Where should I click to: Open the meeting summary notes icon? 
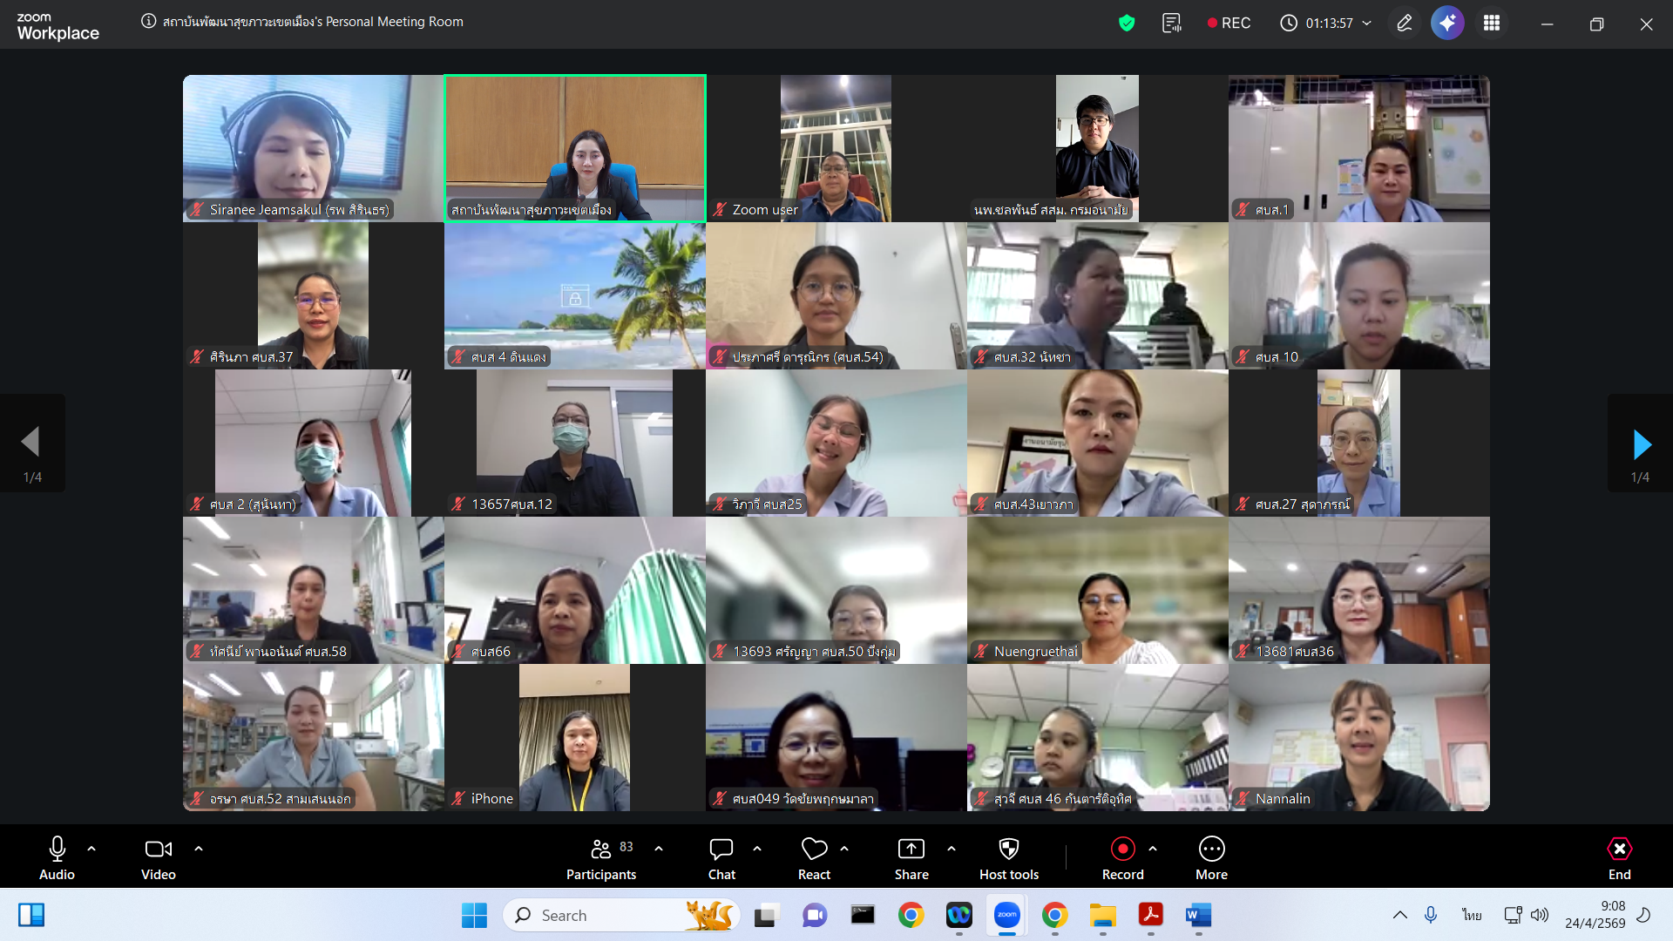coord(1172,24)
